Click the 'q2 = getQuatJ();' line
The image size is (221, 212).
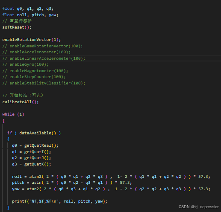pyautogui.click(x=32, y=158)
